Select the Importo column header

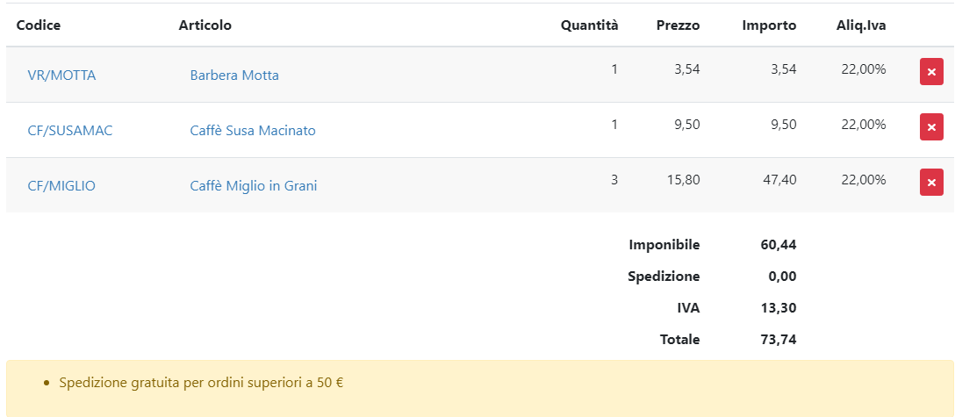pos(769,25)
